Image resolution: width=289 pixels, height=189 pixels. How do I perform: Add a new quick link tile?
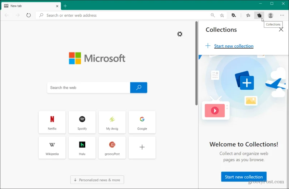[x=142, y=148]
